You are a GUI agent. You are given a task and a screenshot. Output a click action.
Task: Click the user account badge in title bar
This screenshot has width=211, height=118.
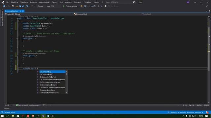pyautogui.click(x=188, y=2)
